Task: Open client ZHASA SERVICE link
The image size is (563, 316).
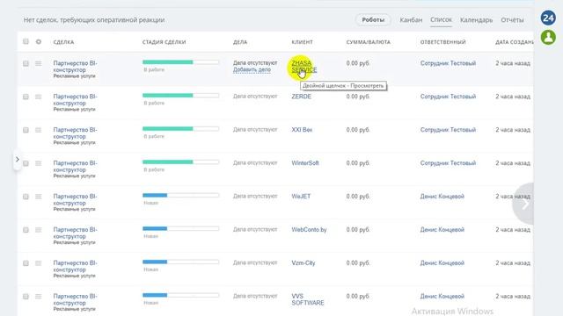Action: pyautogui.click(x=303, y=67)
